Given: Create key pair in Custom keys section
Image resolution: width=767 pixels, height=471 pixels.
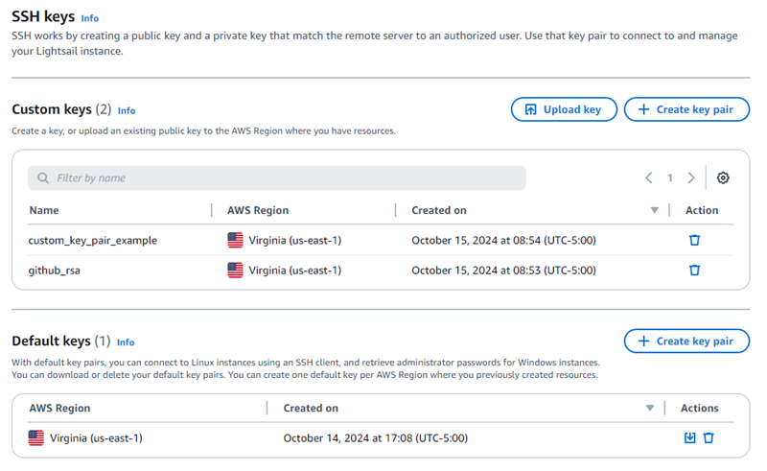Looking at the screenshot, I should coord(686,109).
